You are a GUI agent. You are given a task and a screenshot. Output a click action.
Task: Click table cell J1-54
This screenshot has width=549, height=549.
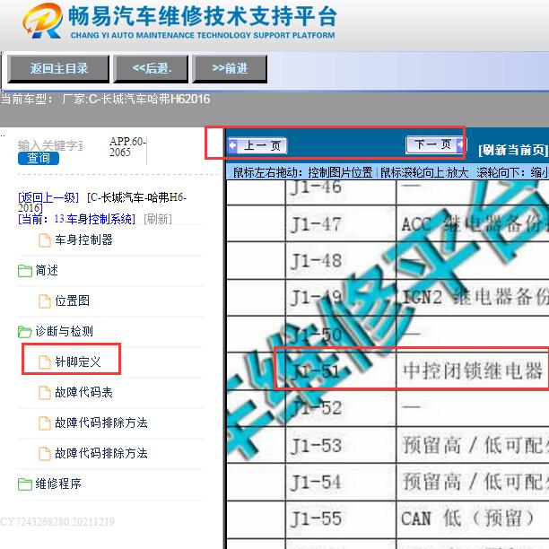point(341,482)
